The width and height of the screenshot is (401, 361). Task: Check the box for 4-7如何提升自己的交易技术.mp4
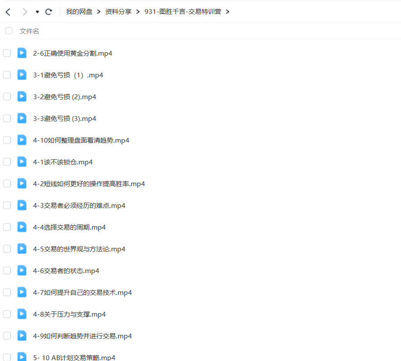7,292
